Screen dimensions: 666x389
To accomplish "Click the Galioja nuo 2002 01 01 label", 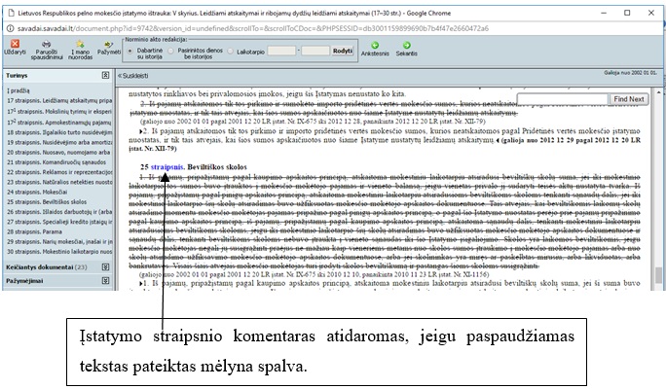I will (x=631, y=73).
